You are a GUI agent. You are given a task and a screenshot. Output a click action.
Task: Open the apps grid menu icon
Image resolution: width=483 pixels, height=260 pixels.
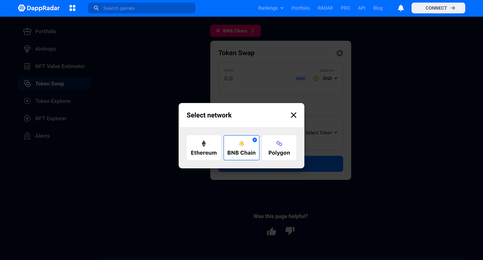tap(72, 8)
